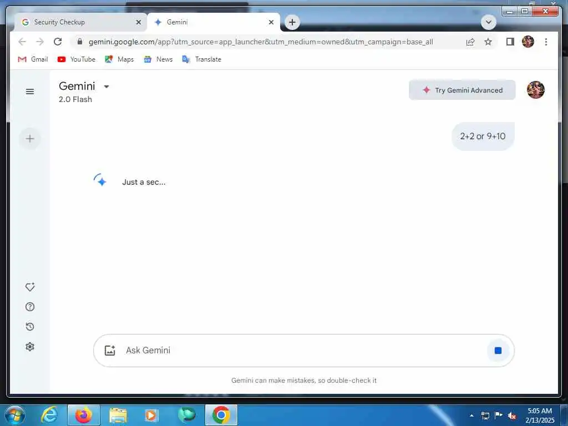Image resolution: width=568 pixels, height=426 pixels.
Task: Click Try Gemini Advanced button
Action: point(462,90)
